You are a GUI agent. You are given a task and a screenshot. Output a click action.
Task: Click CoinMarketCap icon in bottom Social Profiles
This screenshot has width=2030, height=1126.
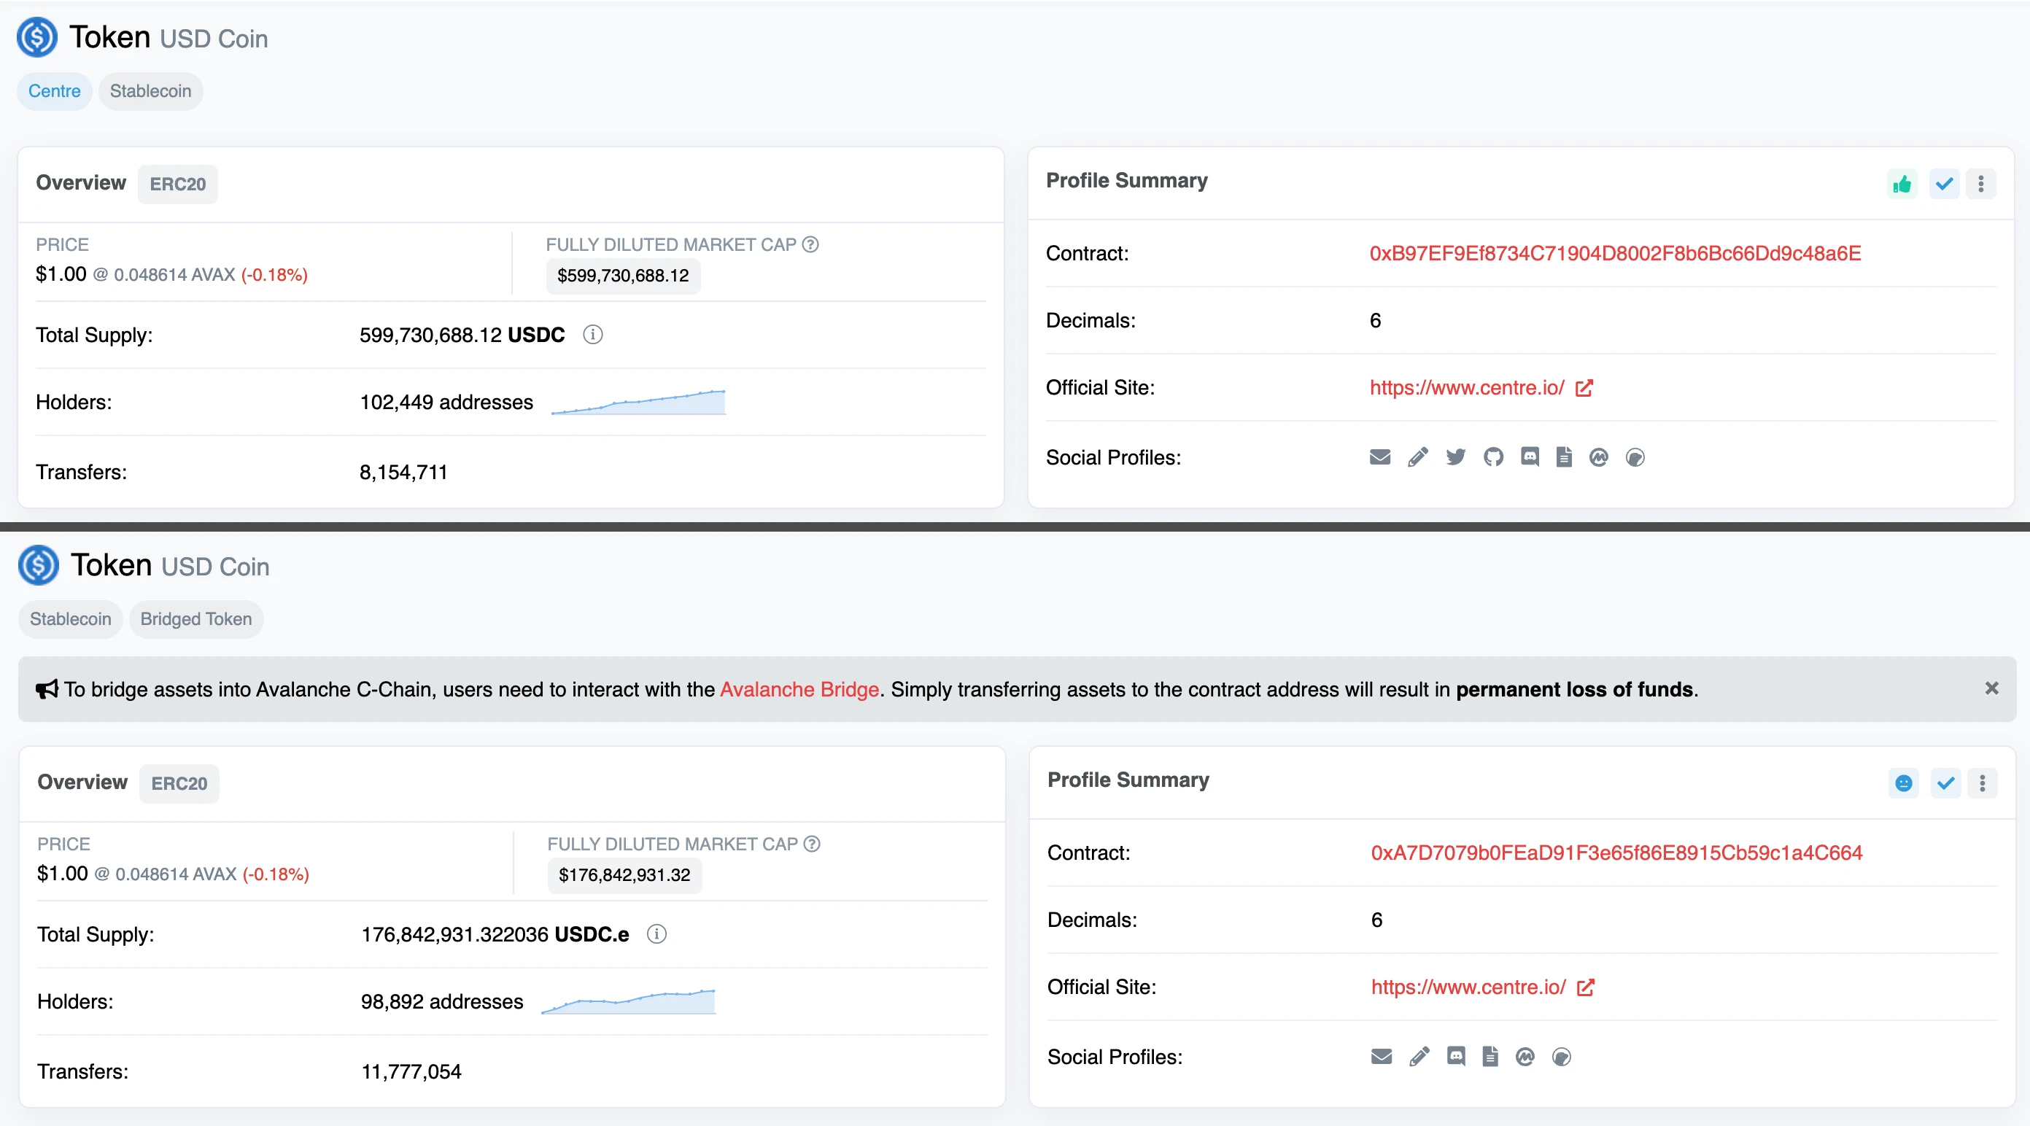tap(1525, 1057)
